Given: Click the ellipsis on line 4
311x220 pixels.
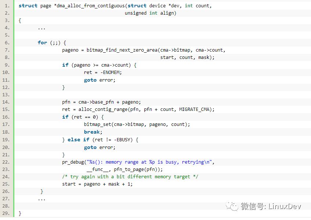Looking at the screenshot, I should pos(41,29).
